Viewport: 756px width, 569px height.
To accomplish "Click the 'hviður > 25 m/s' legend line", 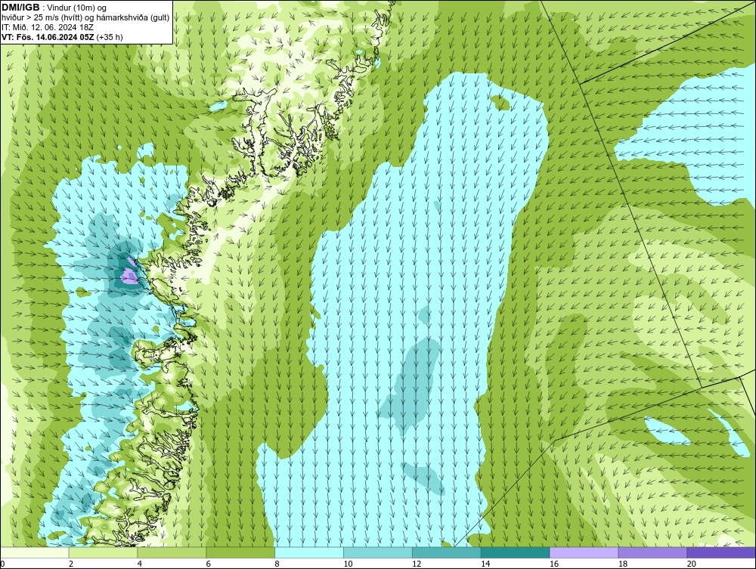I will (85, 17).
